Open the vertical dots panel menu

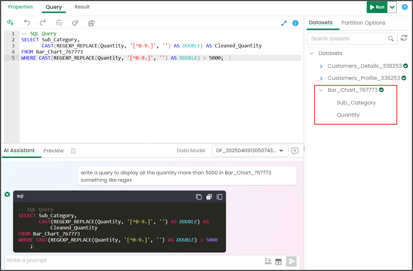pos(304,149)
